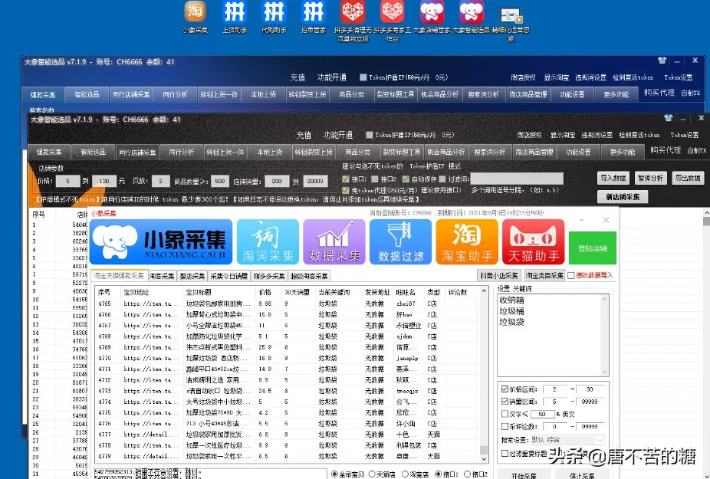710x479 pixels.
Task: Select the keyword 垃圾桶 in the keyword list
Action: click(x=511, y=311)
